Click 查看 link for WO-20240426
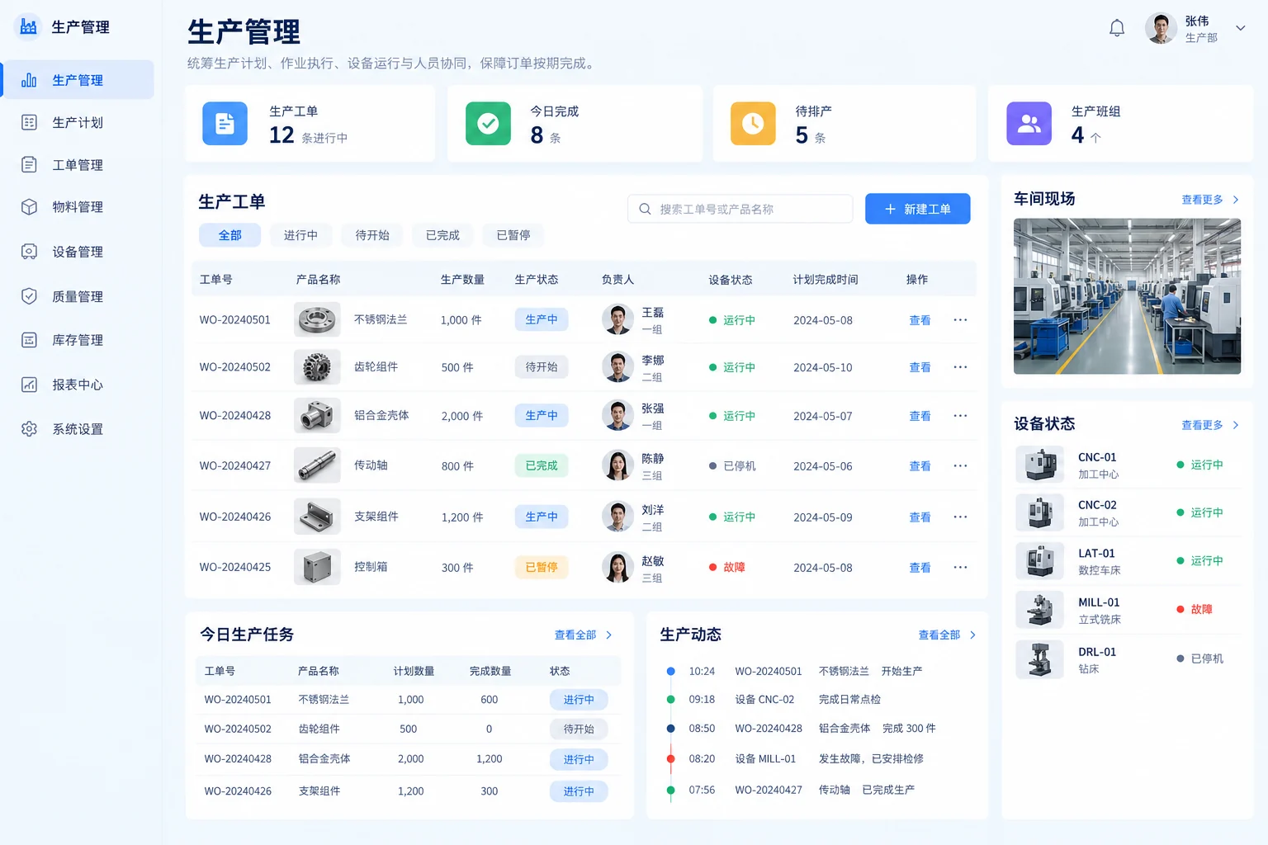 click(x=920, y=517)
